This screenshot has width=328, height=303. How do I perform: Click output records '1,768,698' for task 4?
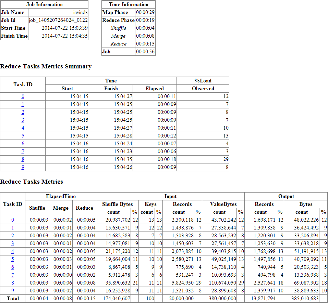(x=265, y=251)
